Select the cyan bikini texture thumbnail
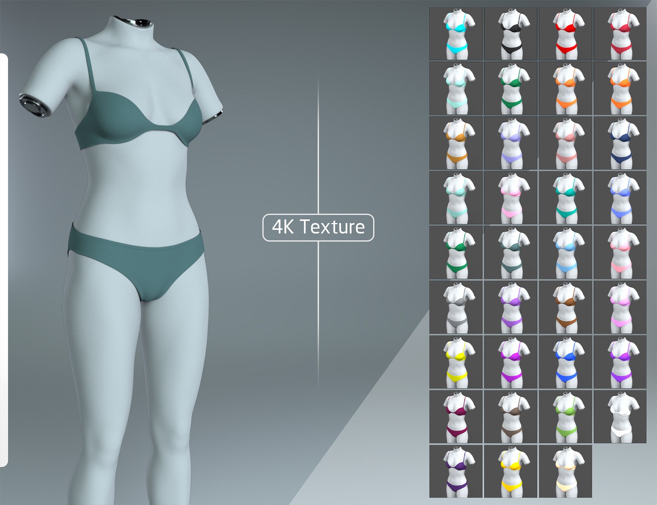The width and height of the screenshot is (657, 505). tap(456, 34)
